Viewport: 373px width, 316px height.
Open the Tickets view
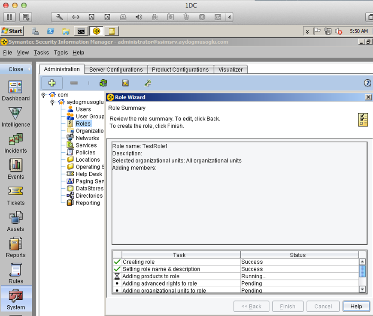(x=16, y=195)
